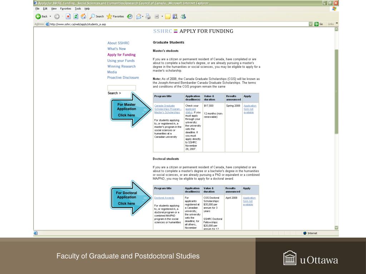Click the 'Master's students' heading
366x274 pixels.
[165, 51]
